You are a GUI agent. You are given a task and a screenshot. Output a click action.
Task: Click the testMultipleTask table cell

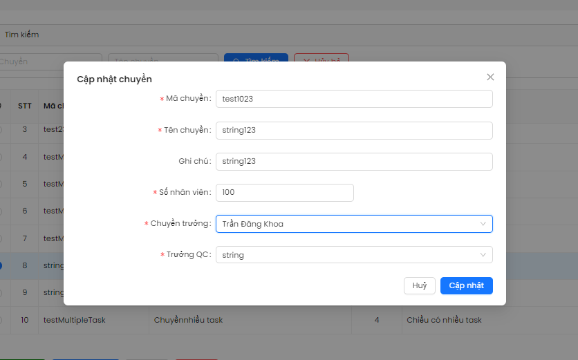(x=75, y=320)
